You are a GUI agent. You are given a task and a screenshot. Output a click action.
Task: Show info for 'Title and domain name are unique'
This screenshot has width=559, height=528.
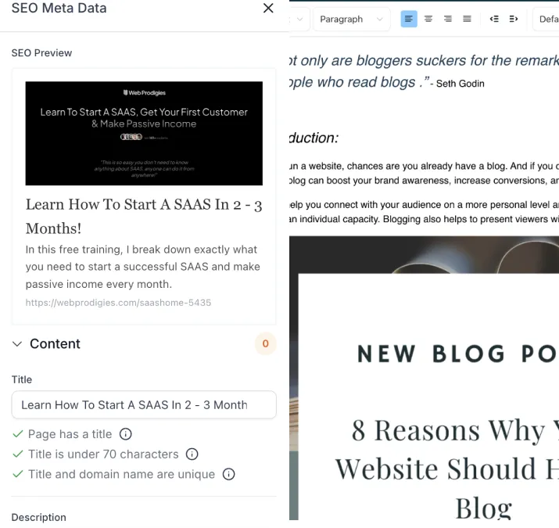point(228,474)
